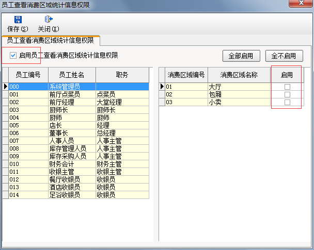The width and height of the screenshot is (314, 250).
Task: Select employee 餐厅收银员
Action: 72,180
